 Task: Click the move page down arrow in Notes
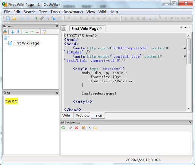pyautogui.click(x=12, y=32)
